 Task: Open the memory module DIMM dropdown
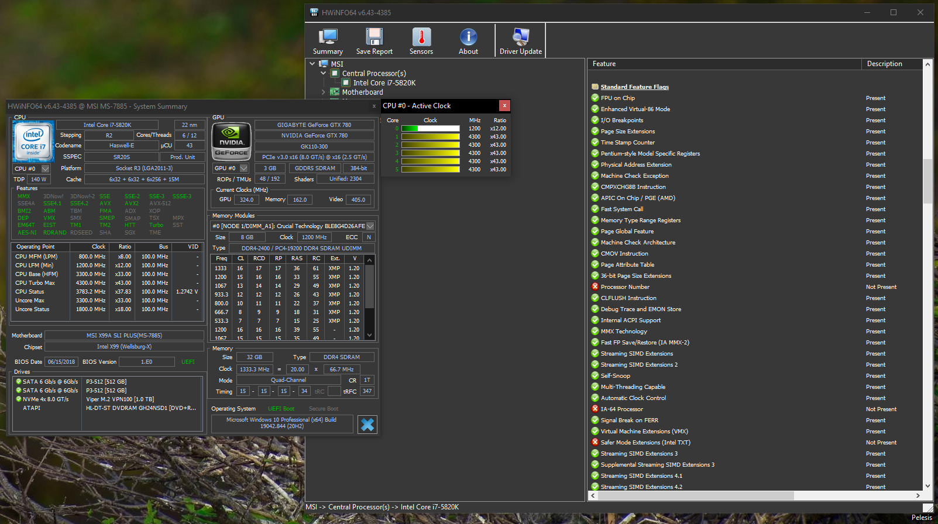[370, 226]
